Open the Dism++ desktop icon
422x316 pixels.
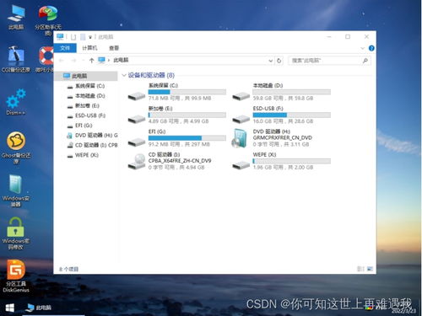coord(16,102)
